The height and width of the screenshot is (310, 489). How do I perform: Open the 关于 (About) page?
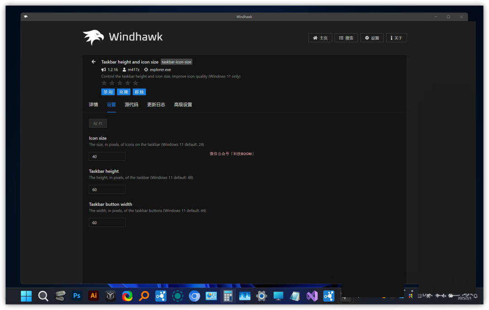[x=396, y=38]
